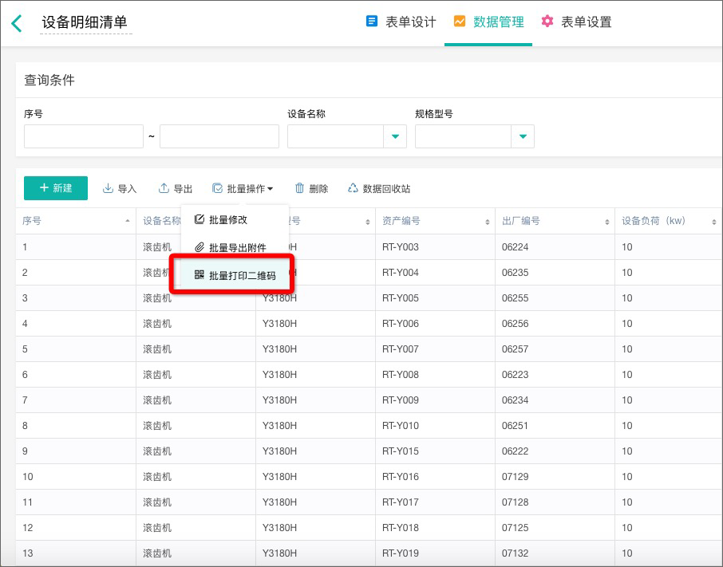The height and width of the screenshot is (567, 723).
Task: Click the 查询条件 panel heading
Action: pos(49,80)
